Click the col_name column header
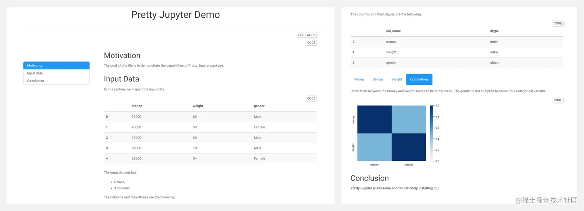 point(393,31)
